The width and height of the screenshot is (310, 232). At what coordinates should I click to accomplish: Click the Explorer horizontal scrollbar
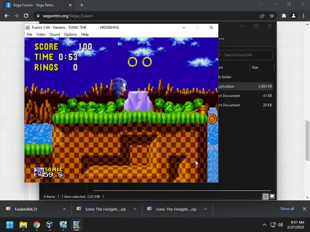coord(182,191)
